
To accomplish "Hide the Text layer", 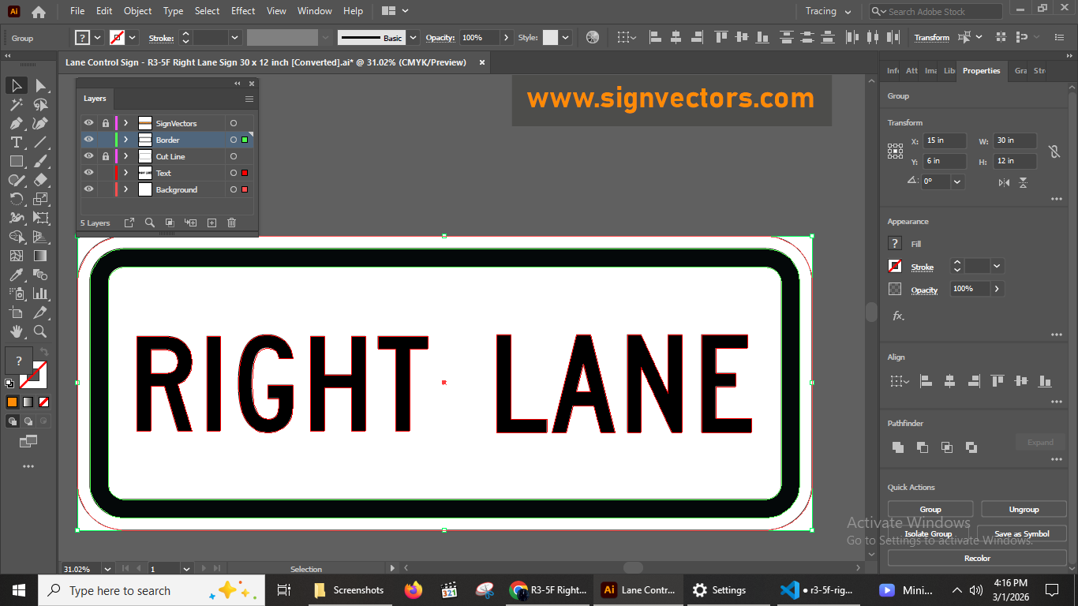I will (89, 173).
